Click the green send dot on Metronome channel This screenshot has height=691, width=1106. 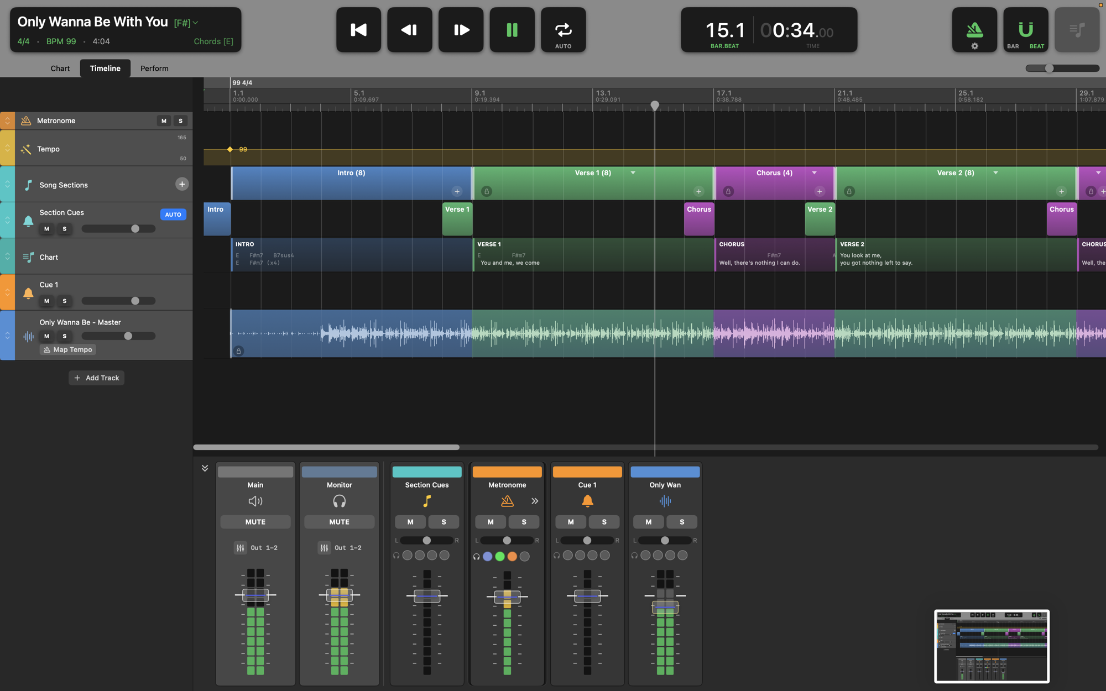coord(500,557)
